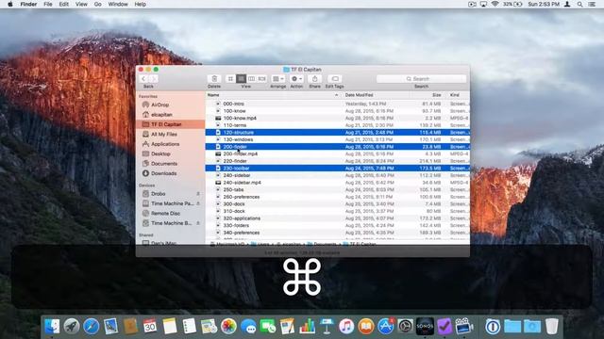Eject Time Machine Pa... volume
604x339 pixels.
(198, 203)
